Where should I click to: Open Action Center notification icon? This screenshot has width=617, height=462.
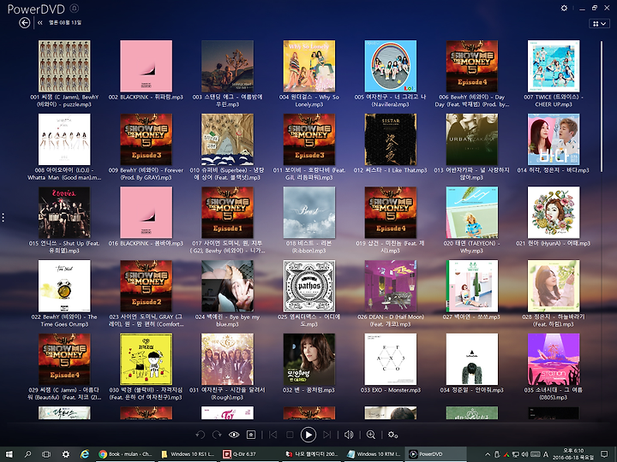604,454
